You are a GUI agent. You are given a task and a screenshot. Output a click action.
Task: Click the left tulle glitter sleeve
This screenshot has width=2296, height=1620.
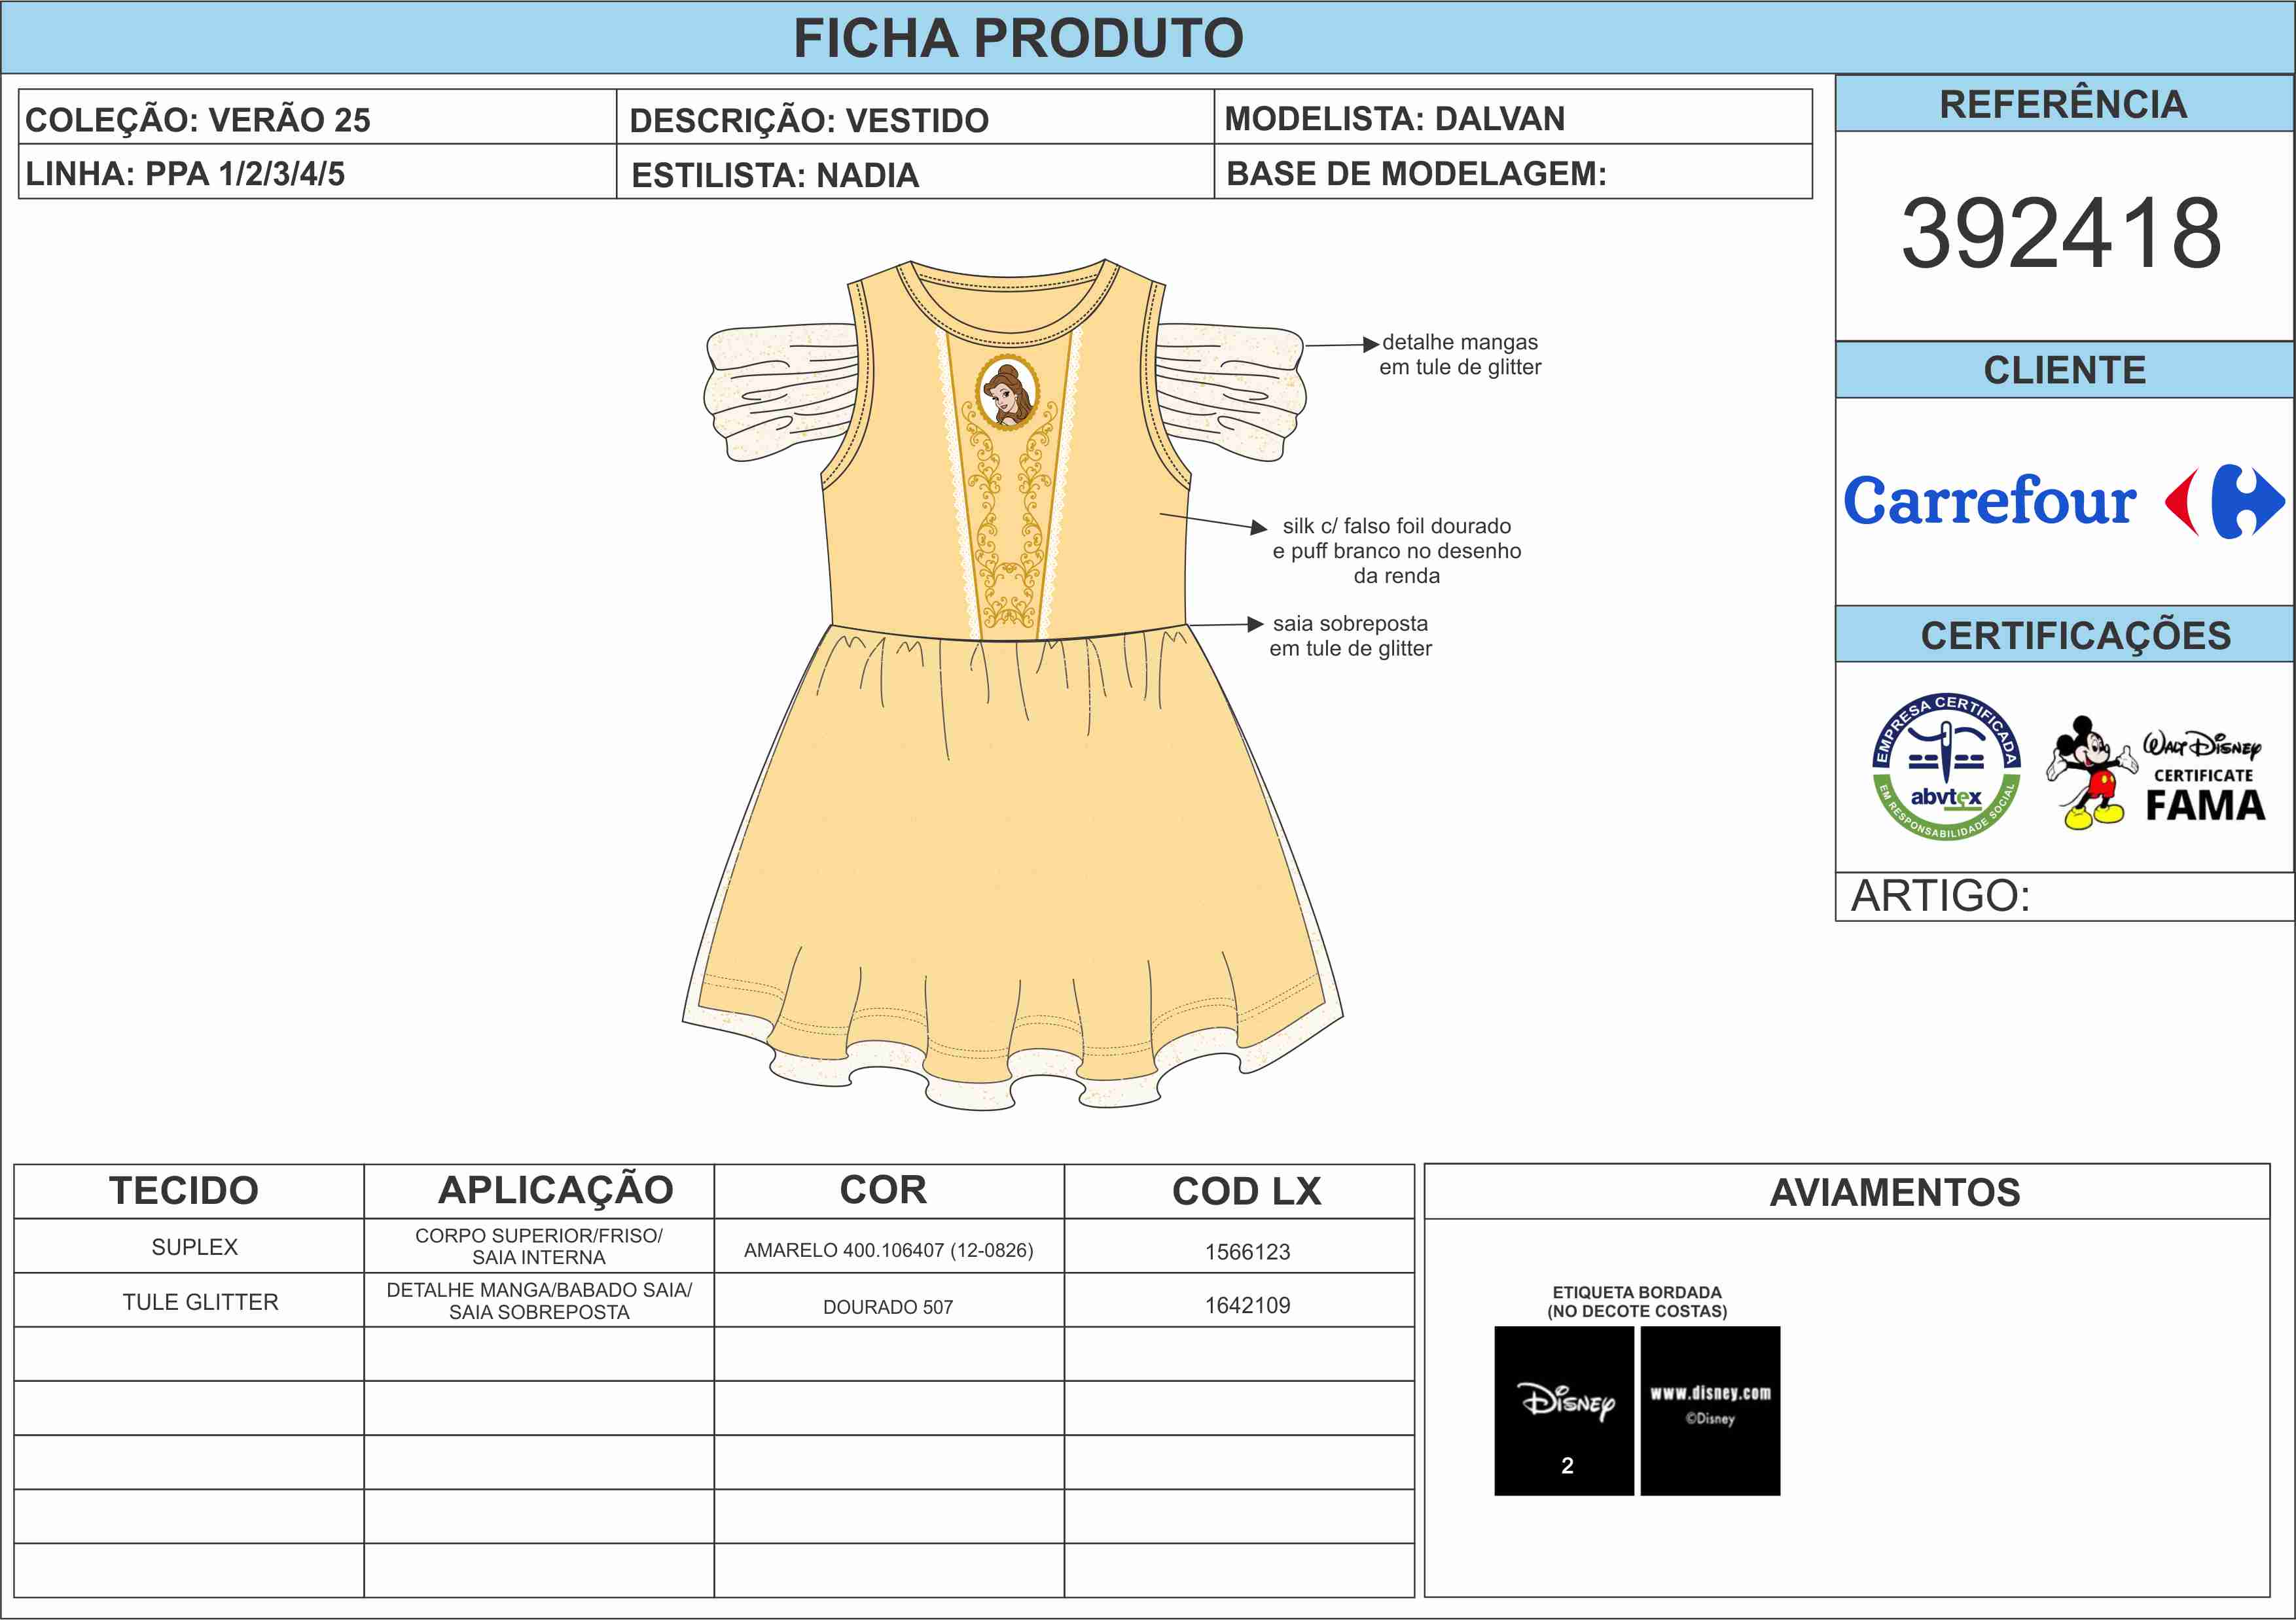coord(778,391)
